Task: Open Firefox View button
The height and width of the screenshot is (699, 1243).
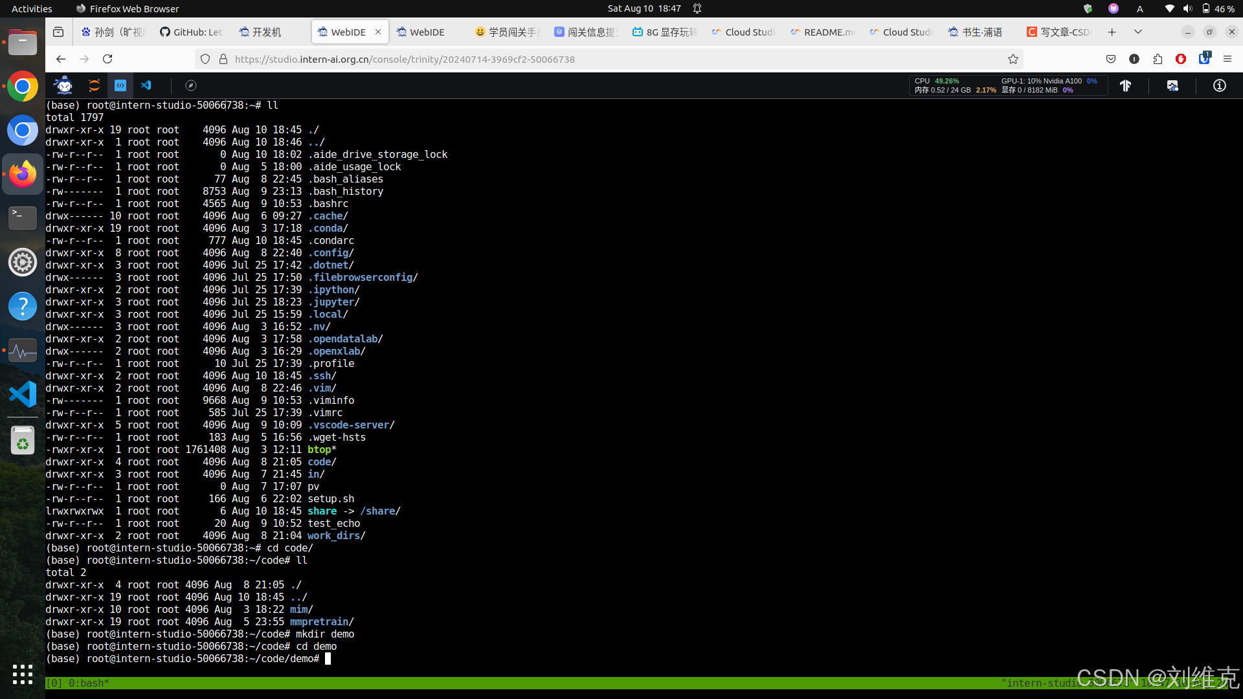Action: click(x=58, y=32)
